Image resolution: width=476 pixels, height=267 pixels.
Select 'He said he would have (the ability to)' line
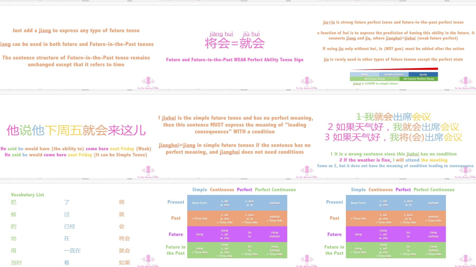click(76, 149)
